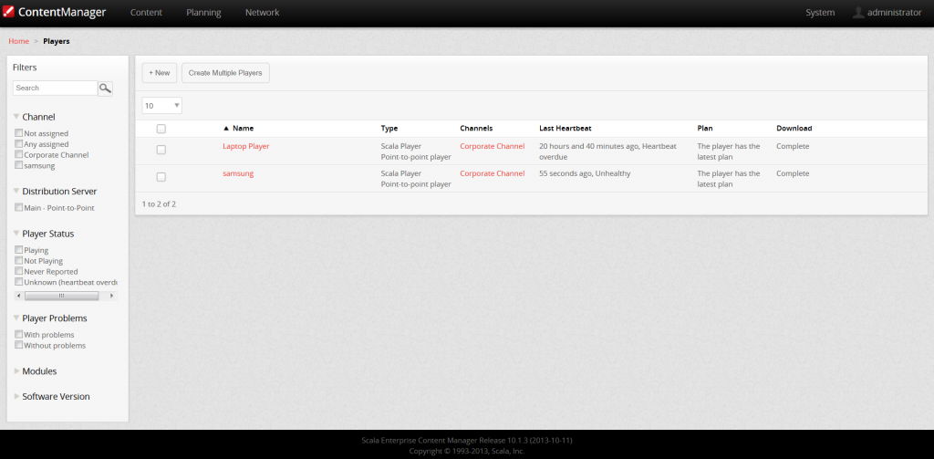Enable the samsung channel filter checkbox
Image resolution: width=934 pixels, height=459 pixels.
point(19,165)
